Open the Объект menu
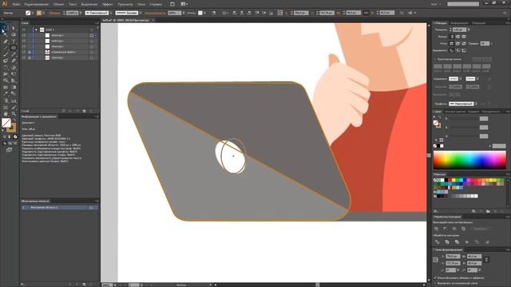Viewport: 511px width, 287px height. 58,4
